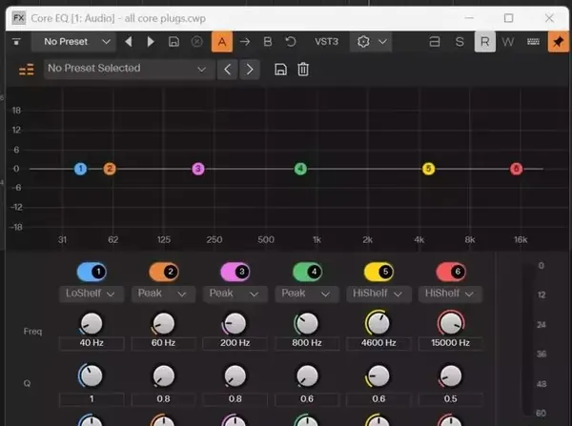Click the delete preset circle-X icon
The width and height of the screenshot is (572, 426).
tap(197, 42)
